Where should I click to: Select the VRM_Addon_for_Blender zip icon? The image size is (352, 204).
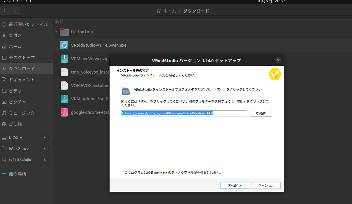tap(64, 99)
